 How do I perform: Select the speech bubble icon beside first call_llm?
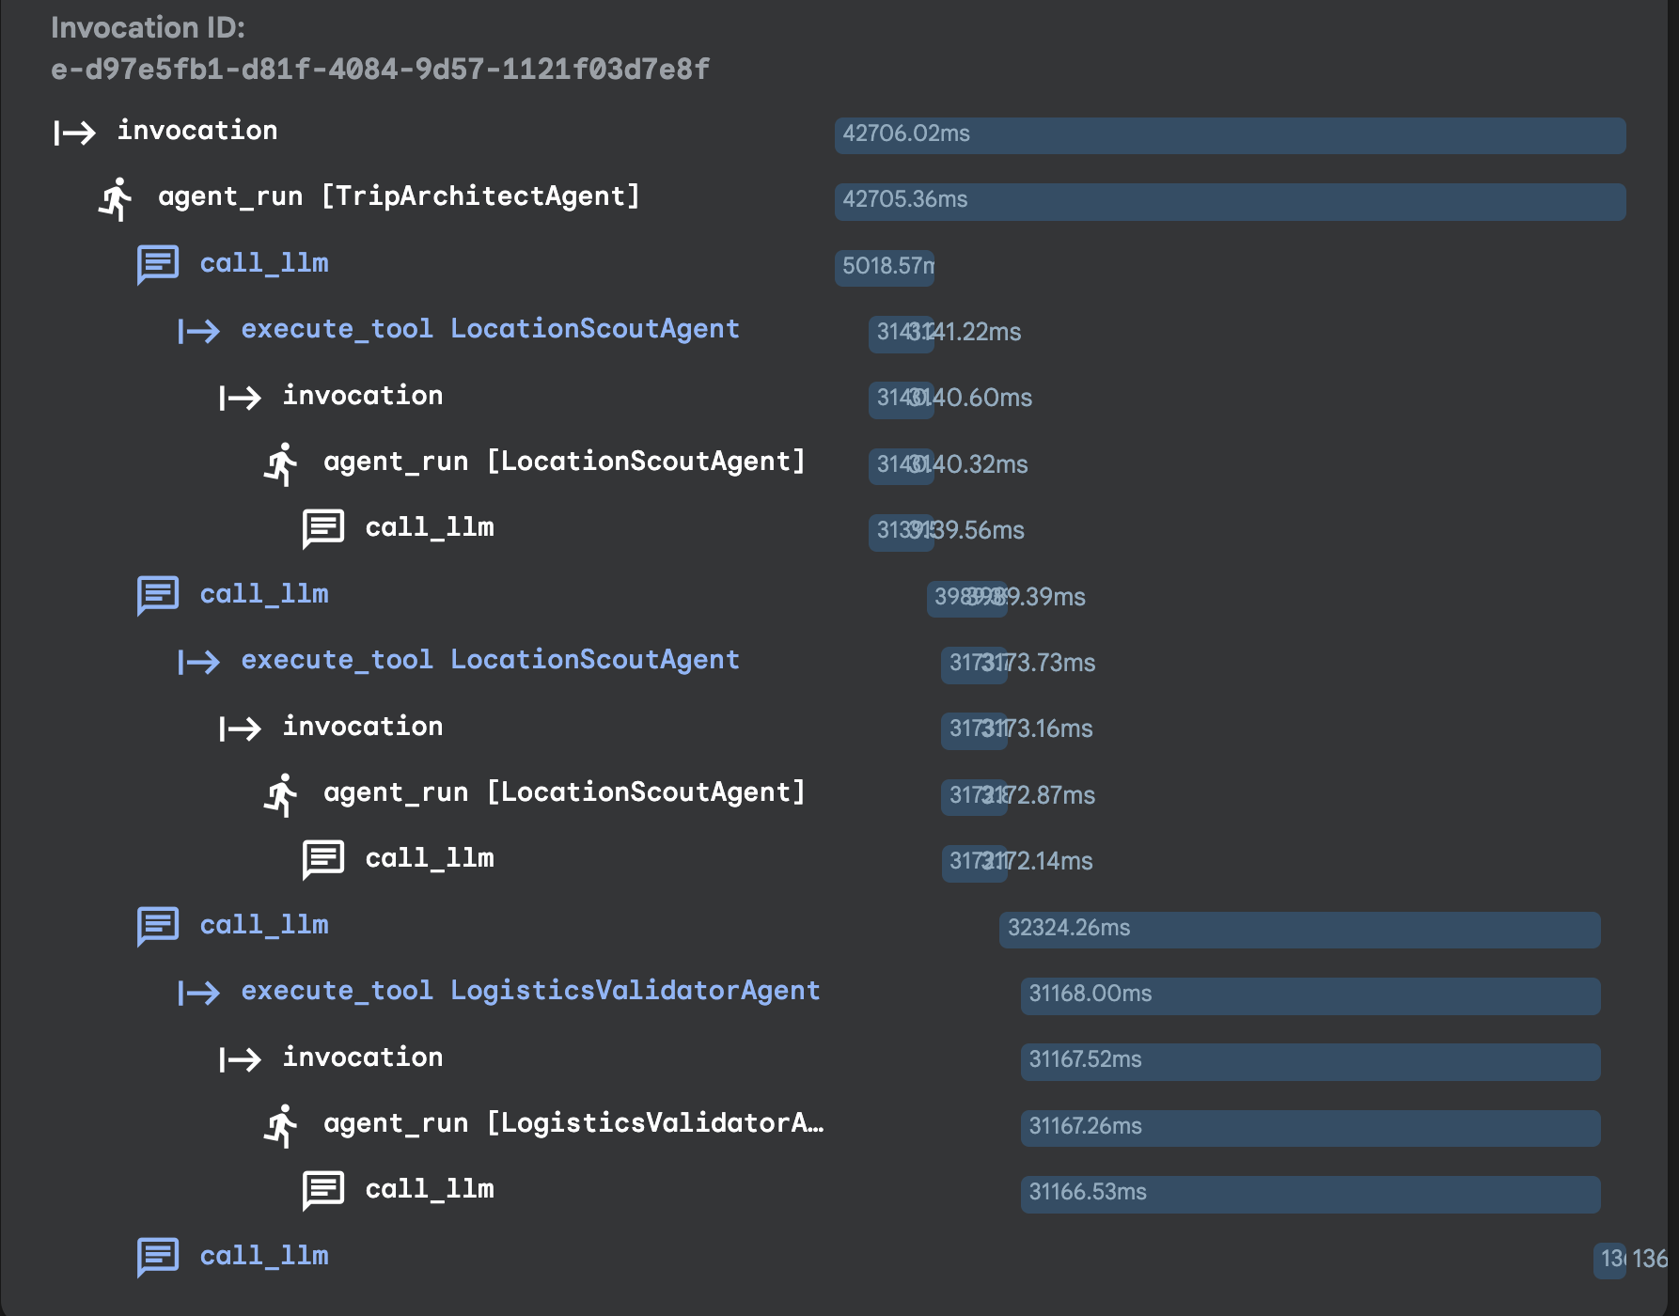coord(158,264)
